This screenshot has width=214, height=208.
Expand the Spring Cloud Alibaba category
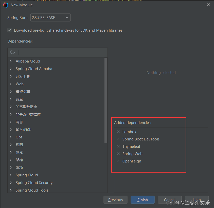pos(11,69)
